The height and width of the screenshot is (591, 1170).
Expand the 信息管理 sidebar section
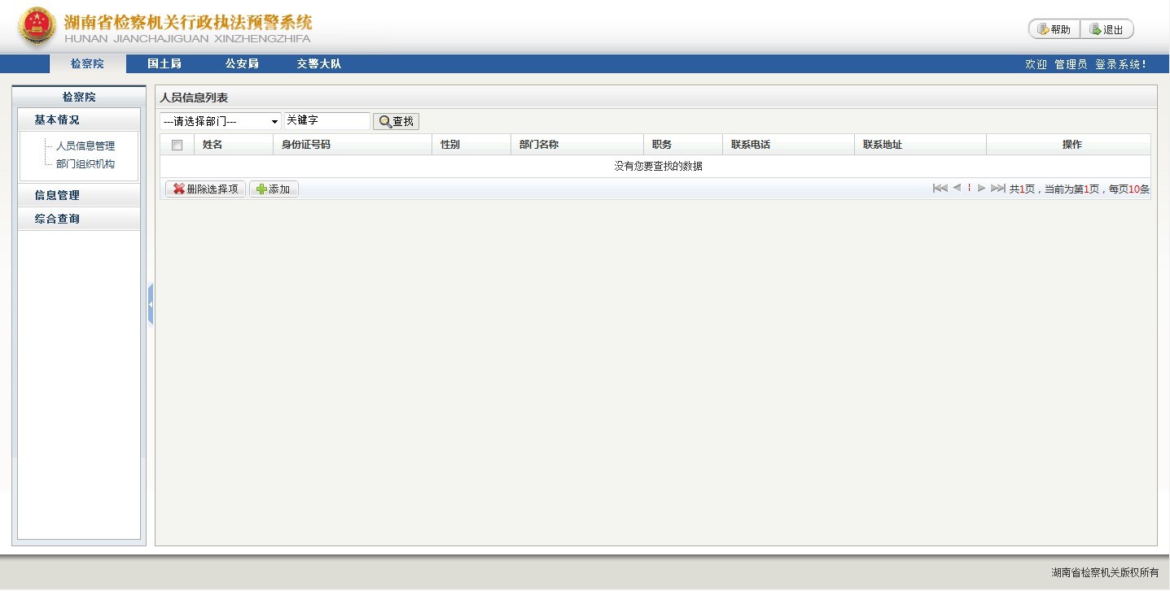(x=57, y=195)
